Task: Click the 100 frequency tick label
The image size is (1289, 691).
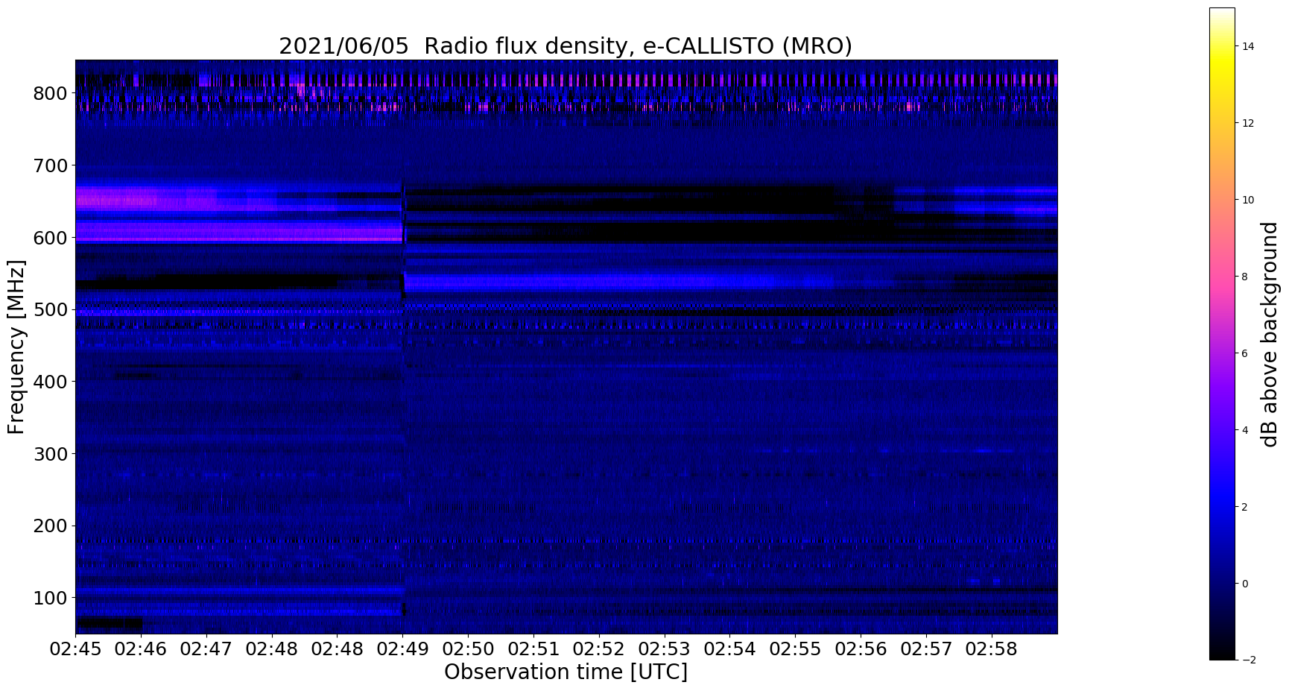Action: (51, 598)
